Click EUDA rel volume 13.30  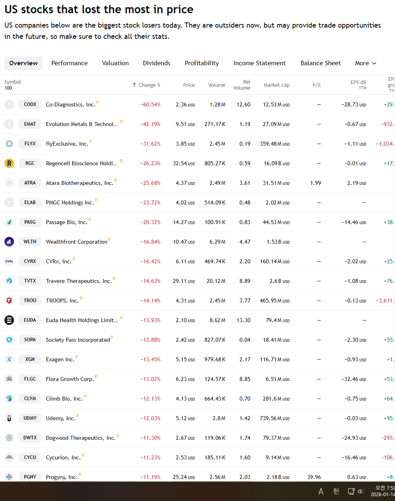(x=243, y=320)
